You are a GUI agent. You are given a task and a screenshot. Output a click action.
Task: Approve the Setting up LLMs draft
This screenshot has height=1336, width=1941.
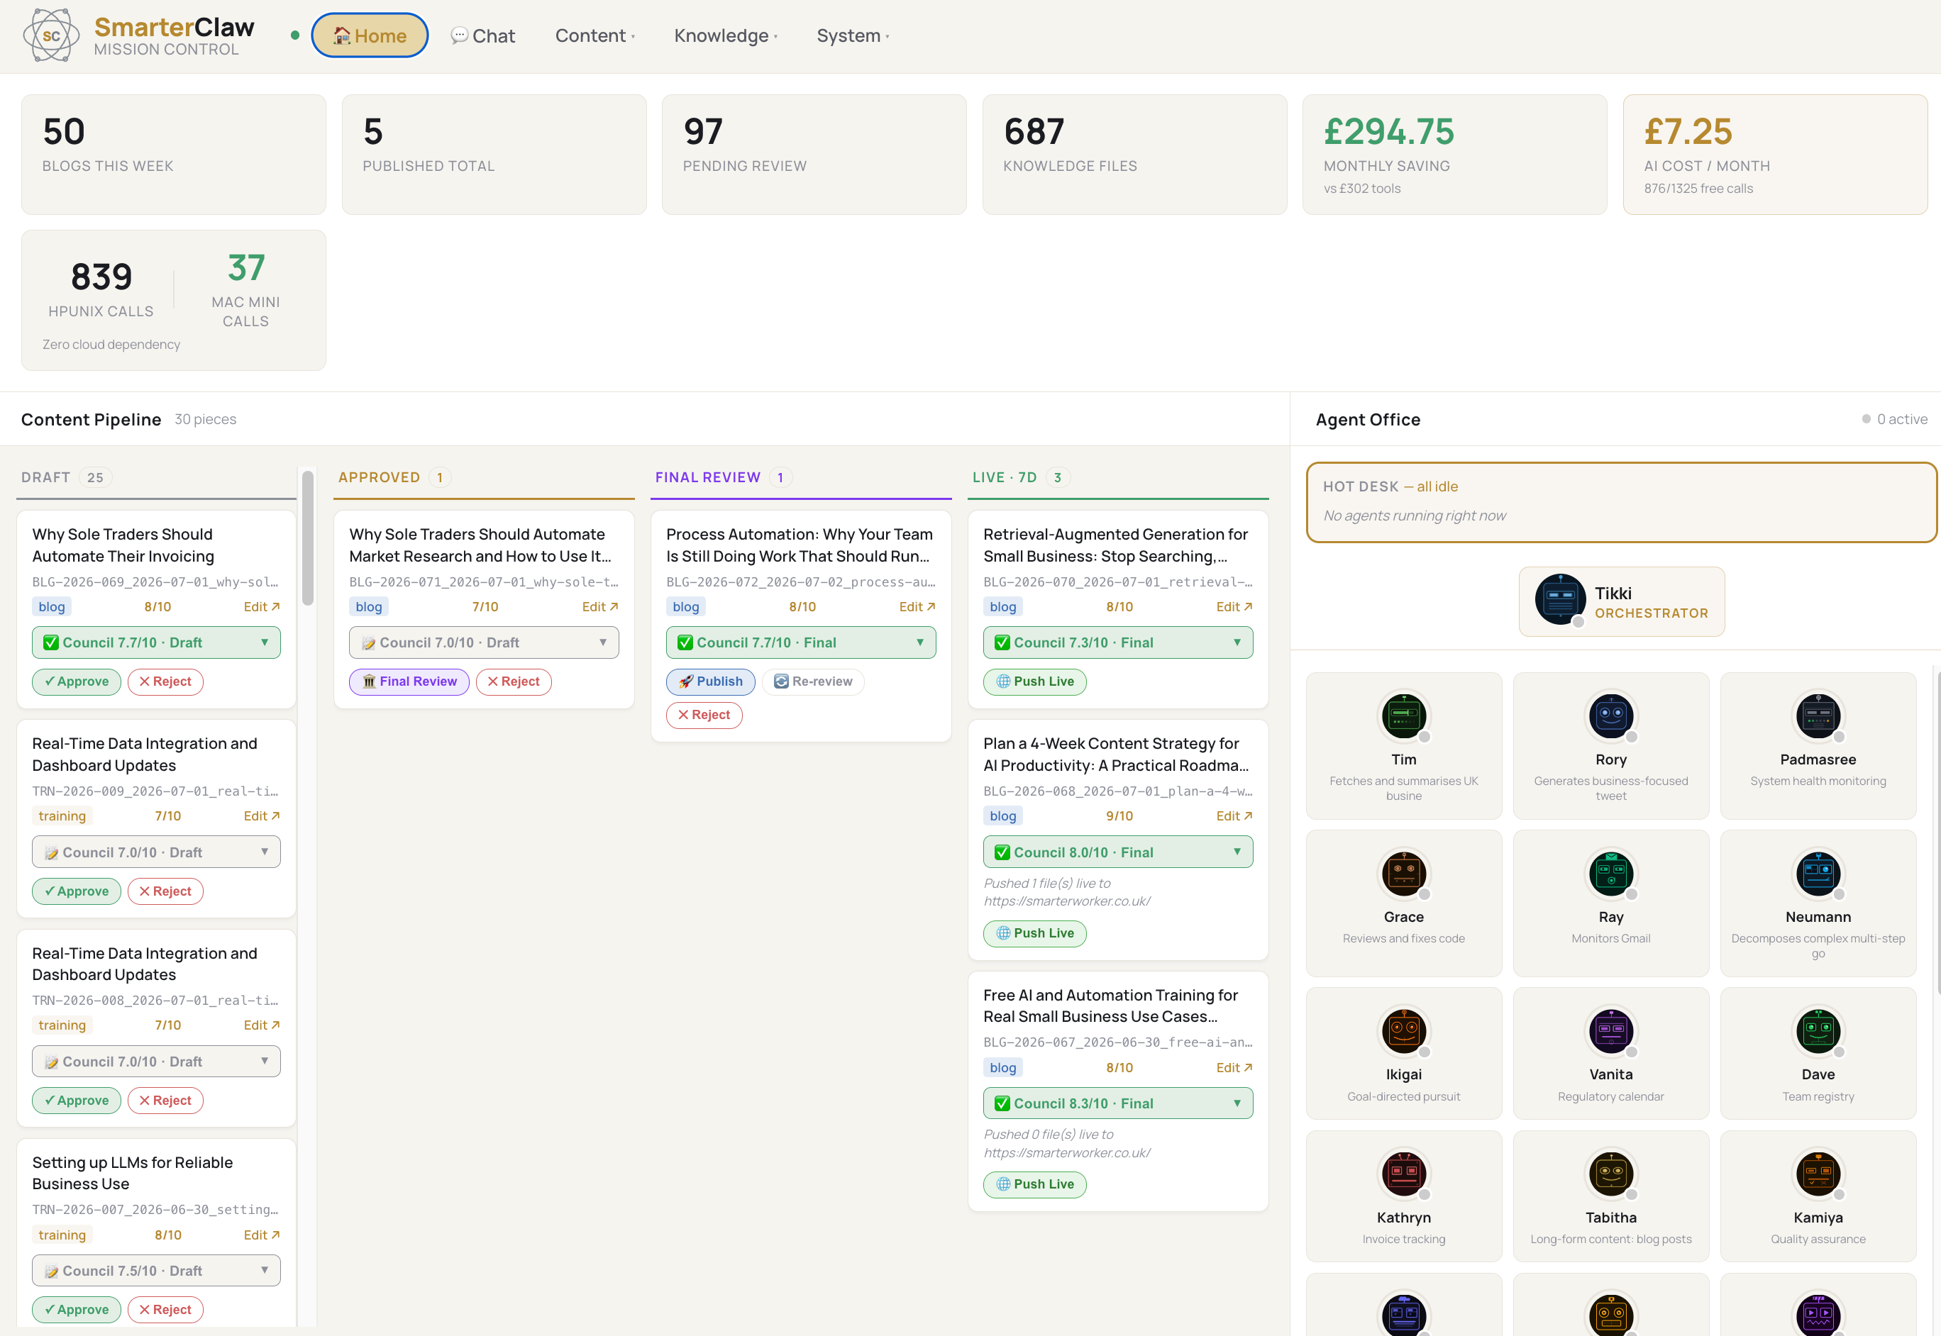[x=76, y=1310]
